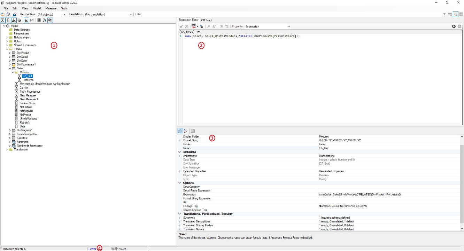
Task: Click the Property Pages icon
Action: click(193, 131)
